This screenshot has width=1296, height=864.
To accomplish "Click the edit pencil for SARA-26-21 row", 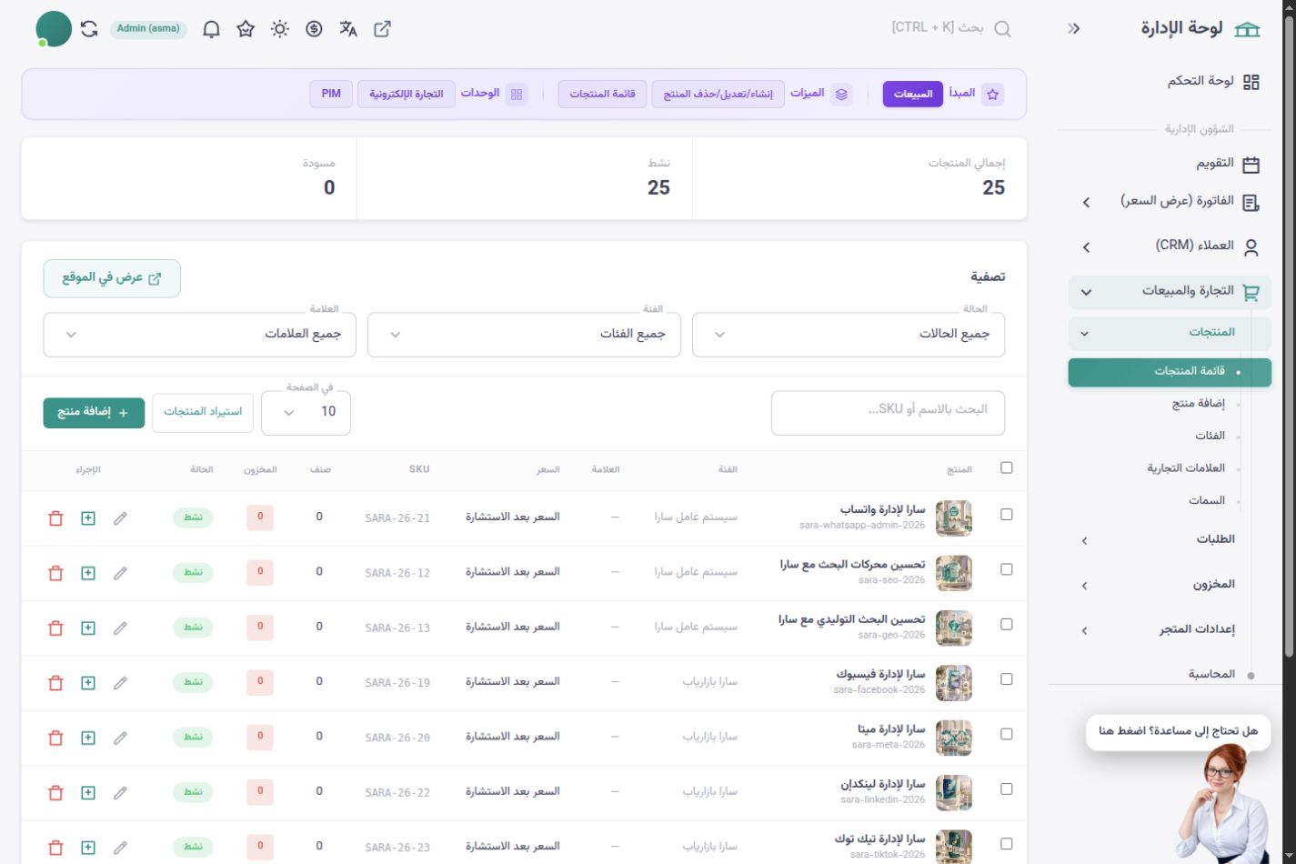I will (120, 518).
